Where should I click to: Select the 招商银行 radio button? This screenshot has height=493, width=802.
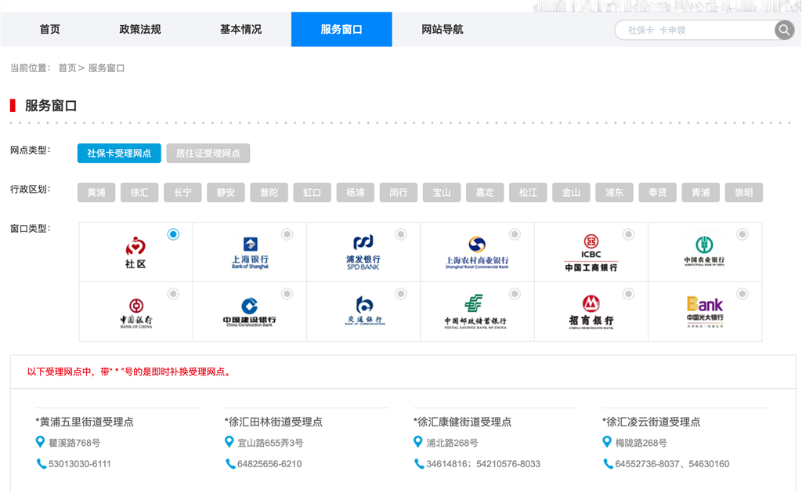pyautogui.click(x=629, y=294)
